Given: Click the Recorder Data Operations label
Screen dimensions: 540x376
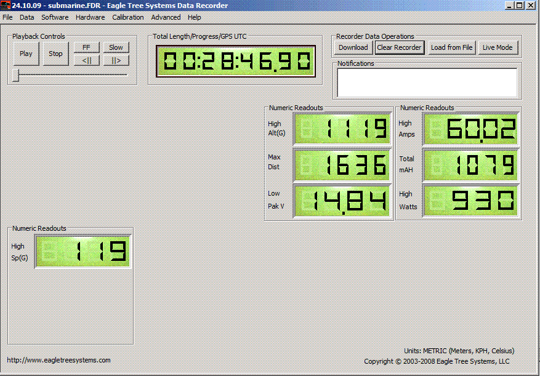Looking at the screenshot, I should (375, 36).
